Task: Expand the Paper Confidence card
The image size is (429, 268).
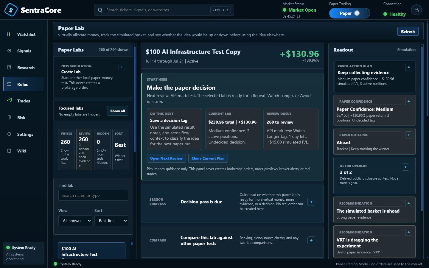Action: pos(409,102)
